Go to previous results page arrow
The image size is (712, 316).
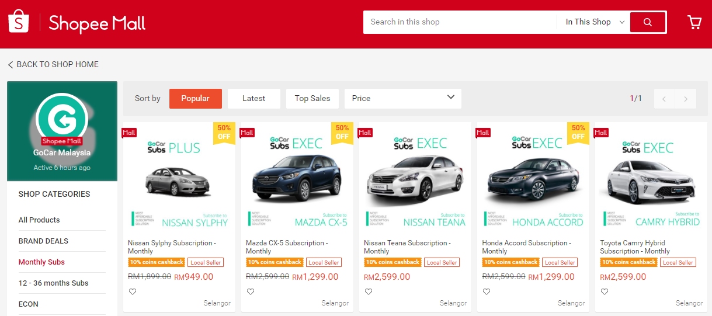coord(664,99)
